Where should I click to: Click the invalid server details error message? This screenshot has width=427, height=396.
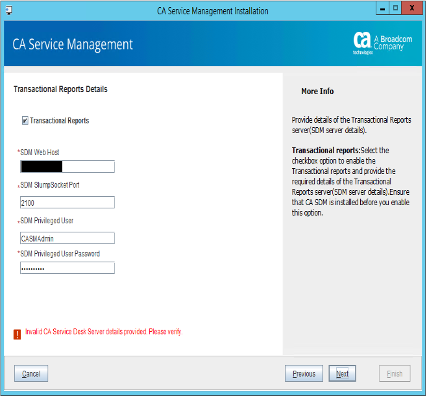click(104, 332)
